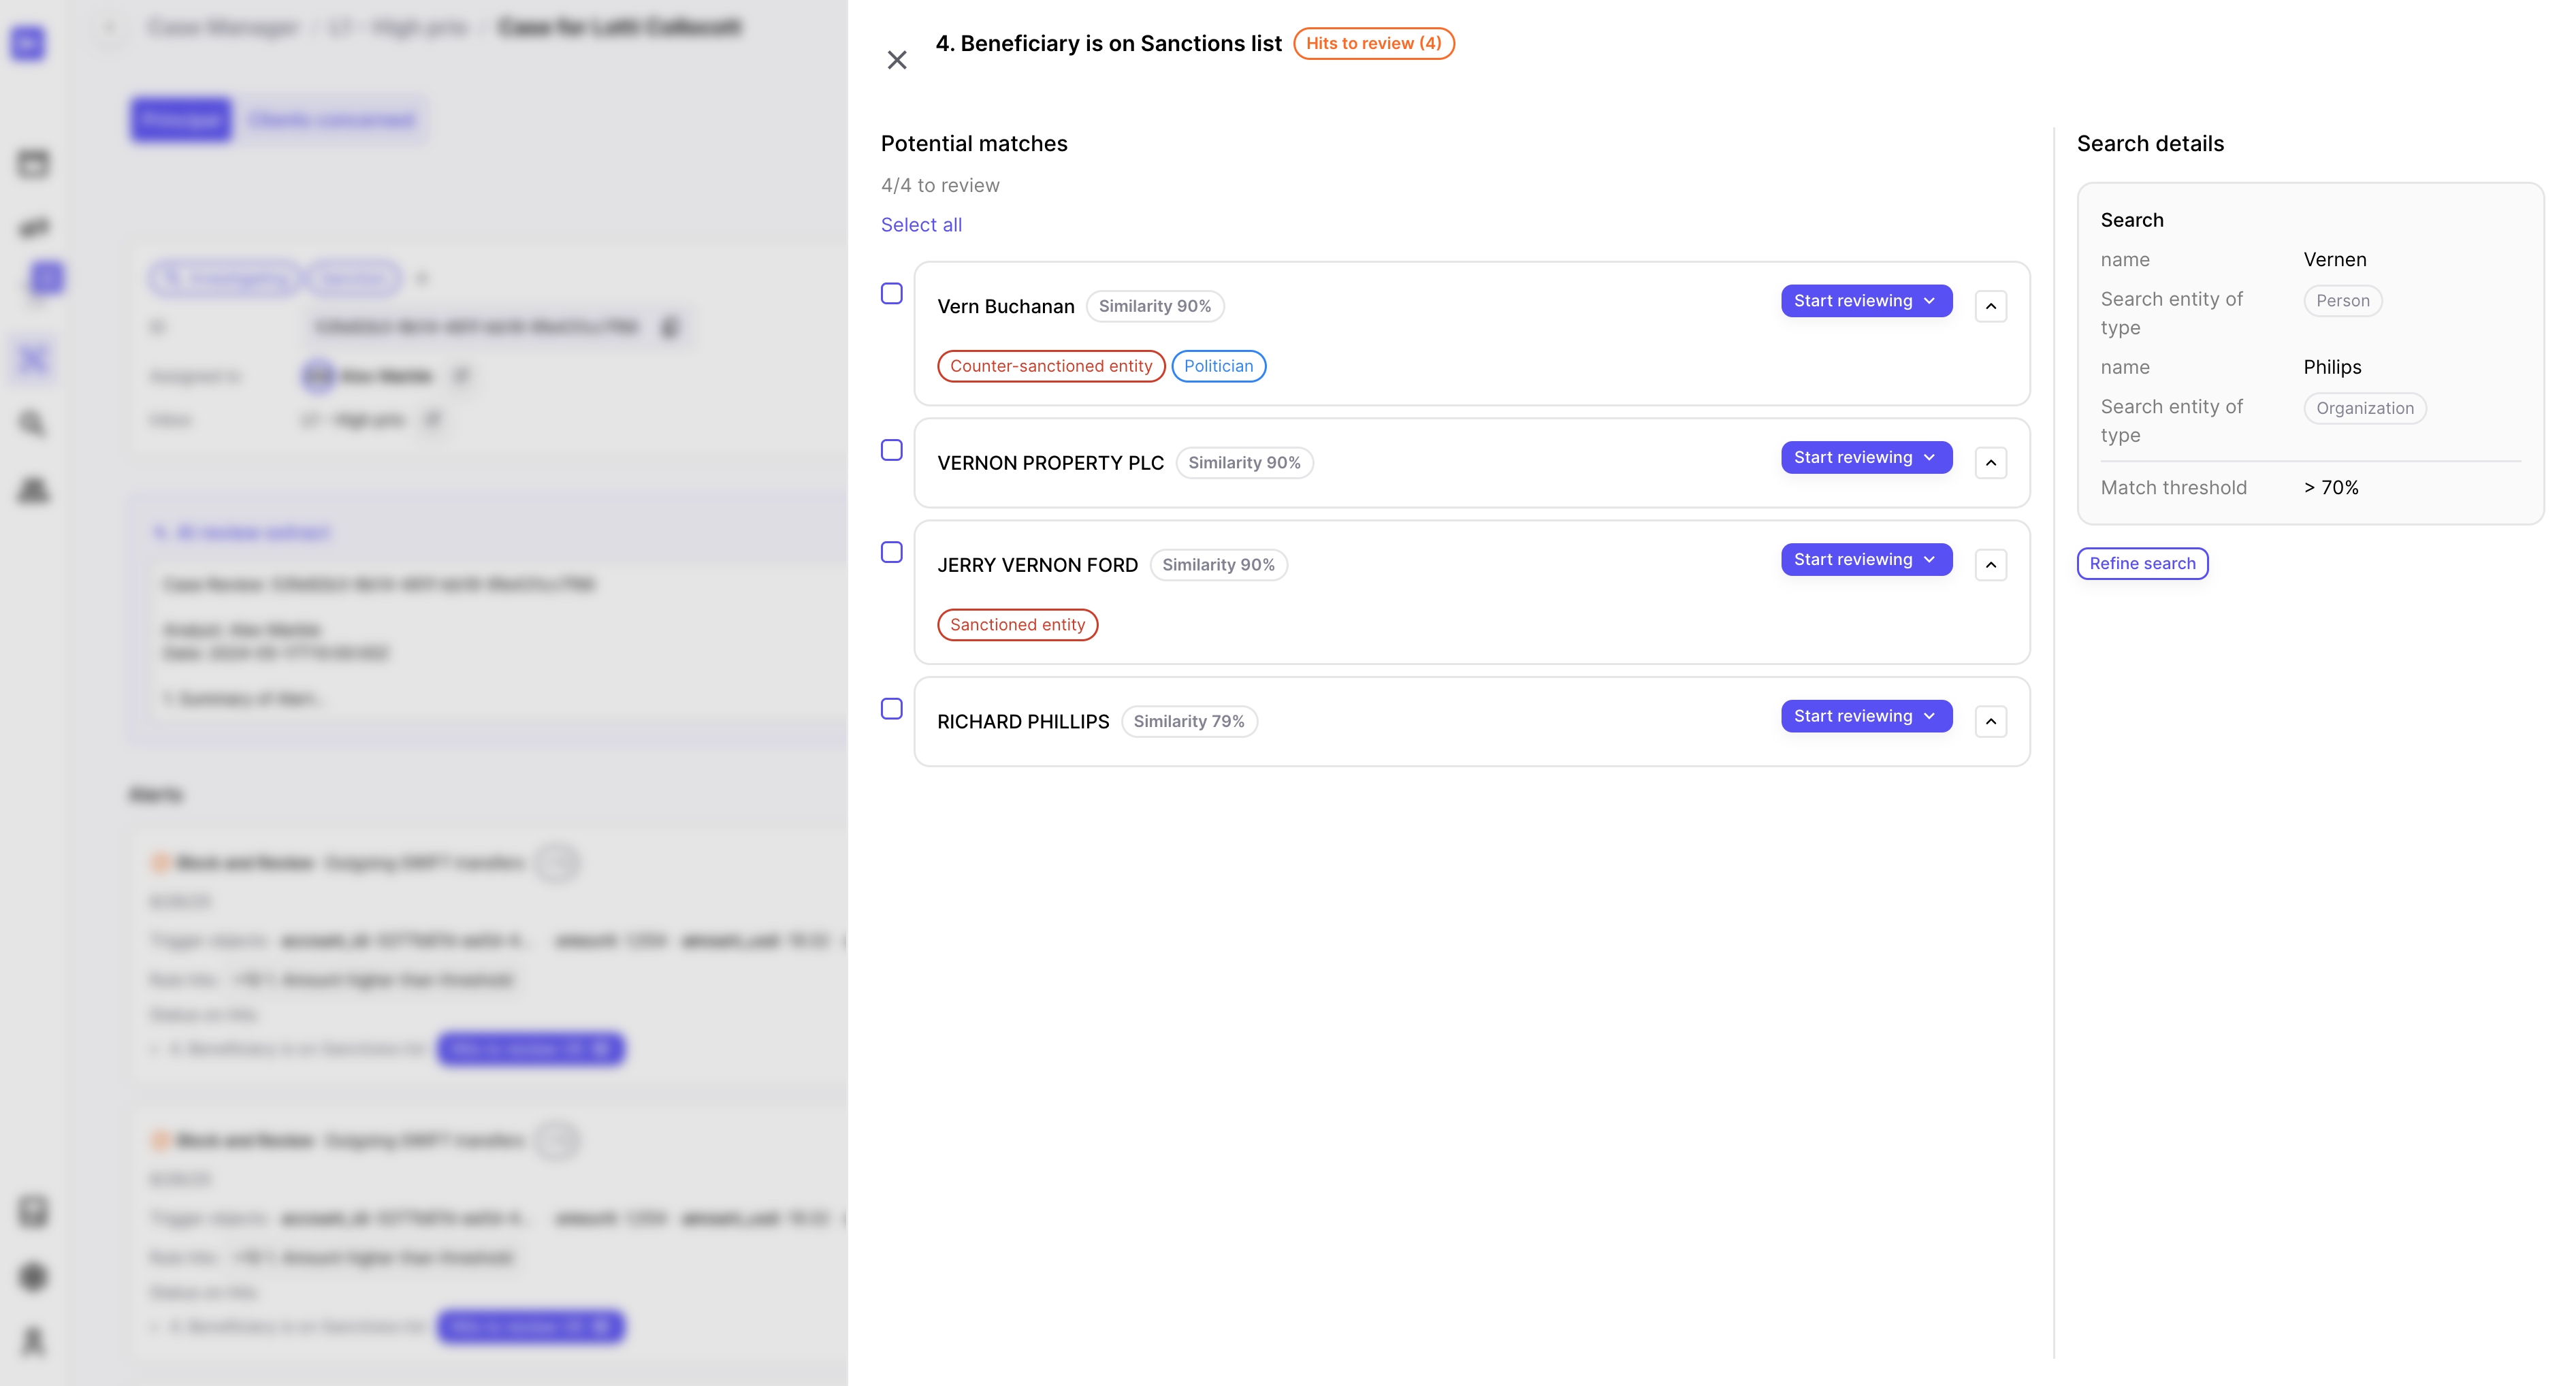Click the Politician tag on Vern Buchanan
The height and width of the screenshot is (1386, 2576).
[1218, 366]
